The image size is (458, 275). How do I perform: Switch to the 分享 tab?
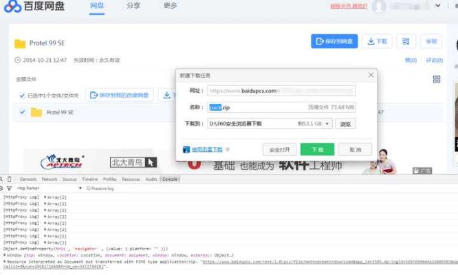pos(133,5)
